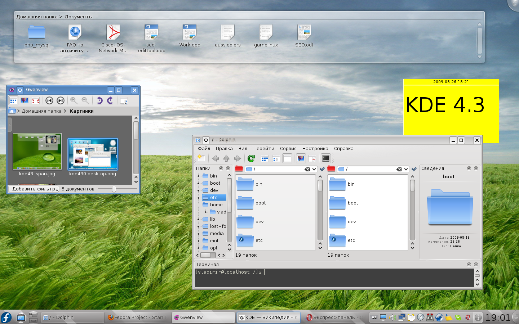Toggle Dolphin's column view mode
Screen dimensions: 519x324
287,158
